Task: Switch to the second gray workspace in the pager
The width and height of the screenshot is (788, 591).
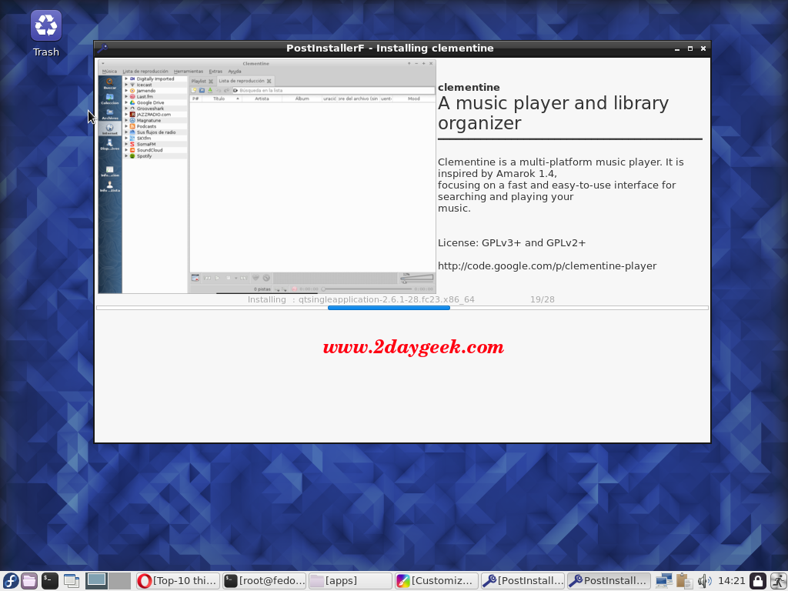Action: [119, 581]
